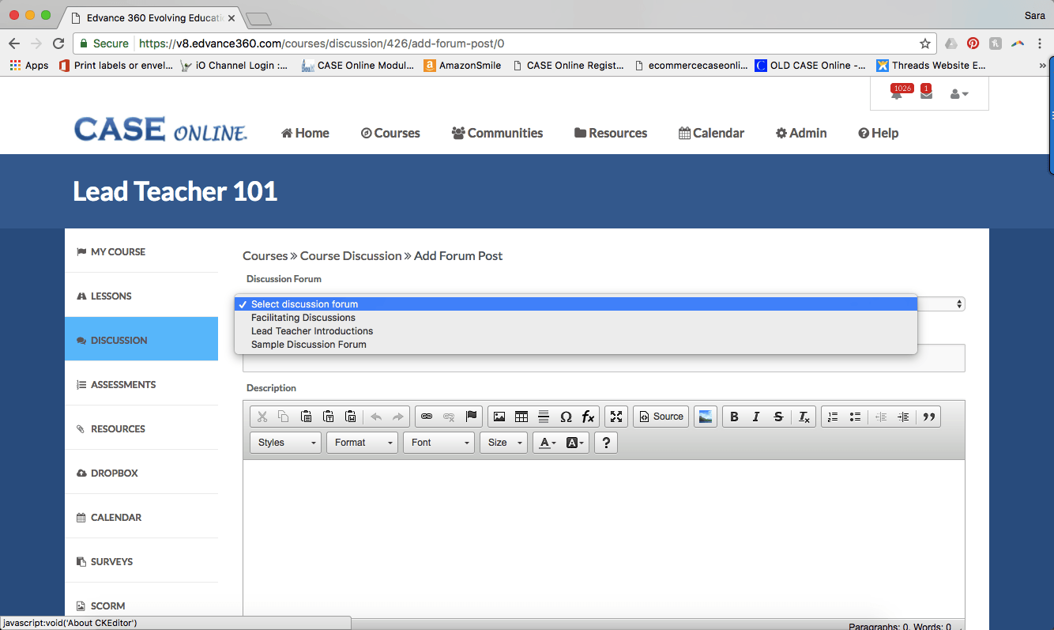1054x630 pixels.
Task: Click the block quote icon
Action: (929, 417)
